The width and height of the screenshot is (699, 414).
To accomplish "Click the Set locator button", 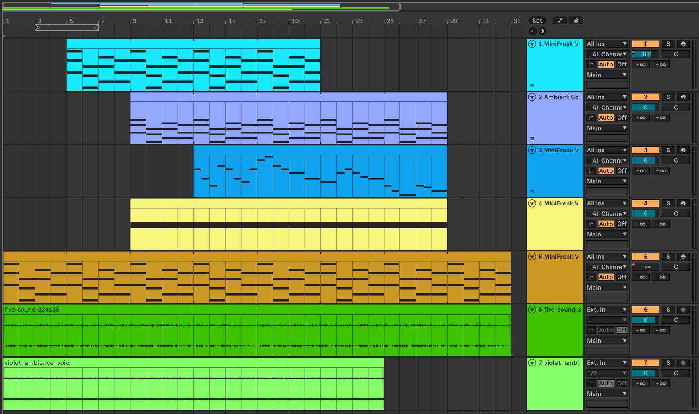I will 537,21.
